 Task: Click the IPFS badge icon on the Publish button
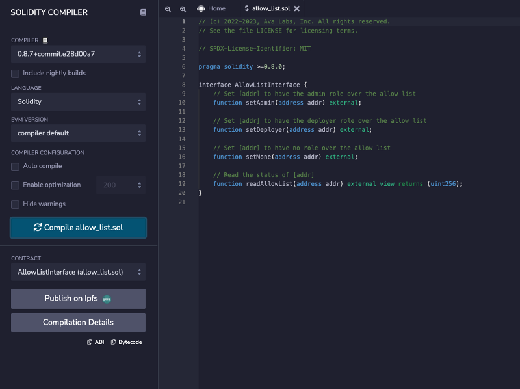coord(107,299)
